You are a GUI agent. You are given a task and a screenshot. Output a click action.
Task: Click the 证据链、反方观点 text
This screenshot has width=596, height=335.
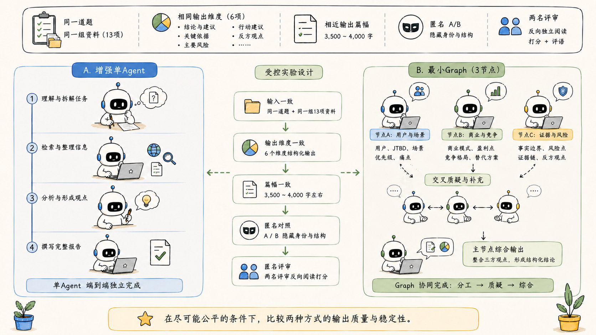(x=542, y=157)
